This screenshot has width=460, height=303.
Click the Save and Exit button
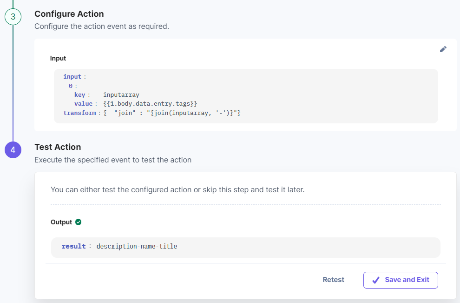pyautogui.click(x=401, y=280)
